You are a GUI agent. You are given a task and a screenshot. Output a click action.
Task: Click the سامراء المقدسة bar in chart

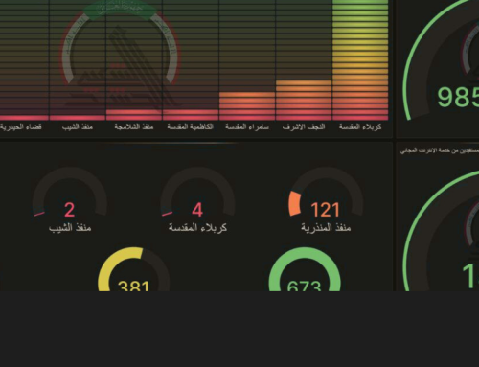point(247,106)
